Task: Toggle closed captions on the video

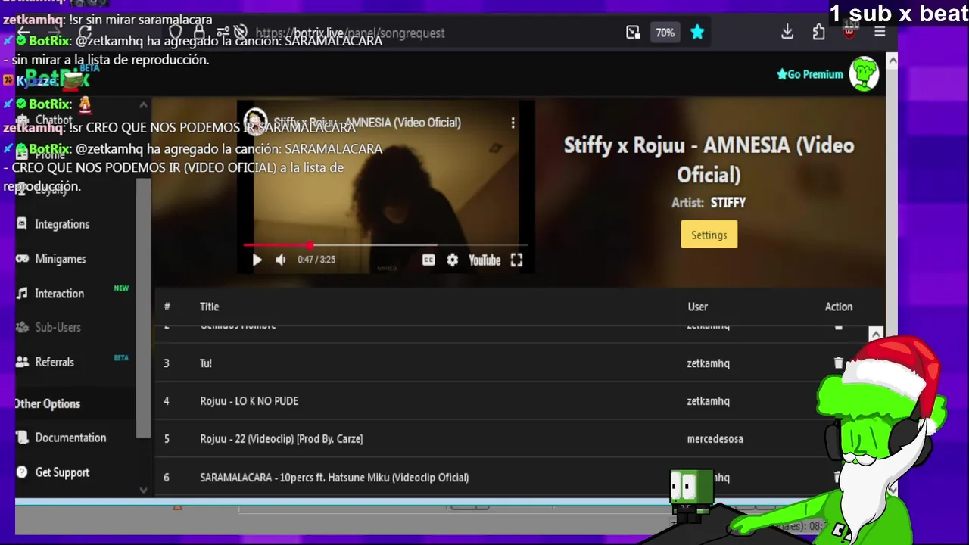Action: click(428, 260)
